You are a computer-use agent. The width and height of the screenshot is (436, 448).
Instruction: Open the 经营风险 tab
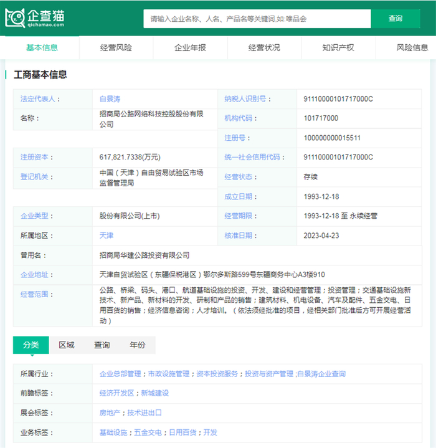point(116,47)
